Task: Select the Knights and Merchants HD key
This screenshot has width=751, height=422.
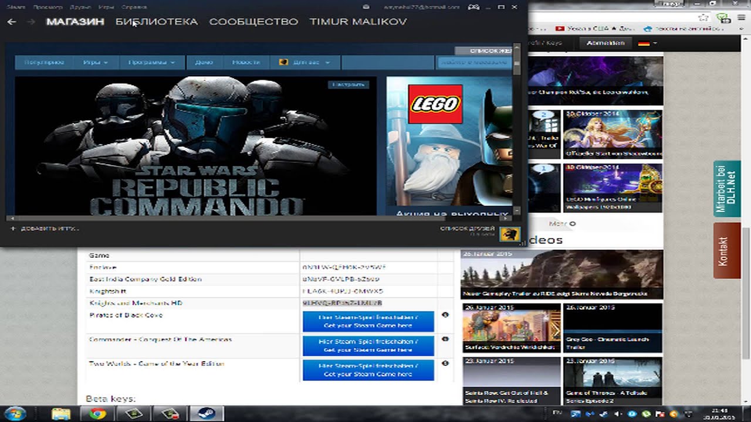Action: click(342, 303)
